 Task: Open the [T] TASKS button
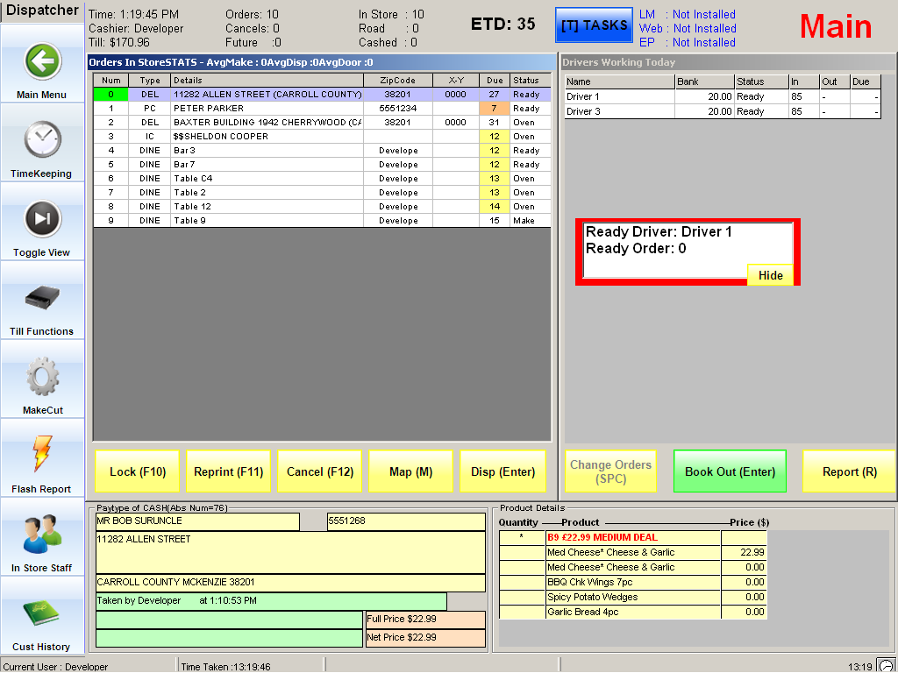point(593,25)
